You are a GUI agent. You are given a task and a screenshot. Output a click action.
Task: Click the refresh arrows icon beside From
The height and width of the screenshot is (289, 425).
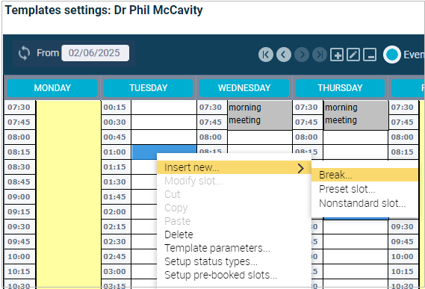tap(24, 53)
